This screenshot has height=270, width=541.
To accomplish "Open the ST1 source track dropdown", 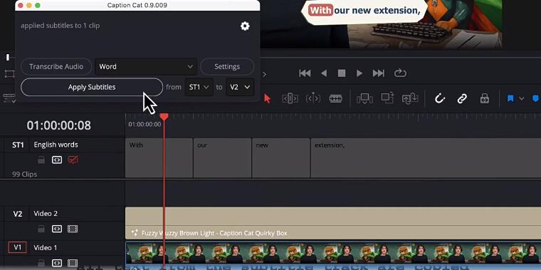I will coord(199,87).
